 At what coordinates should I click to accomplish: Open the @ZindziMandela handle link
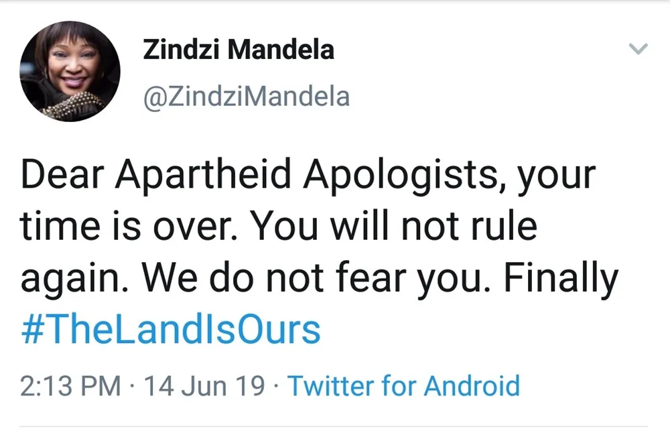(x=246, y=97)
